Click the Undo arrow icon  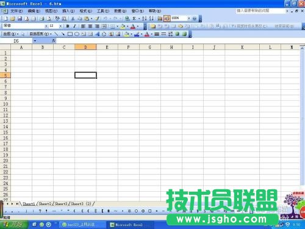click(x=106, y=18)
